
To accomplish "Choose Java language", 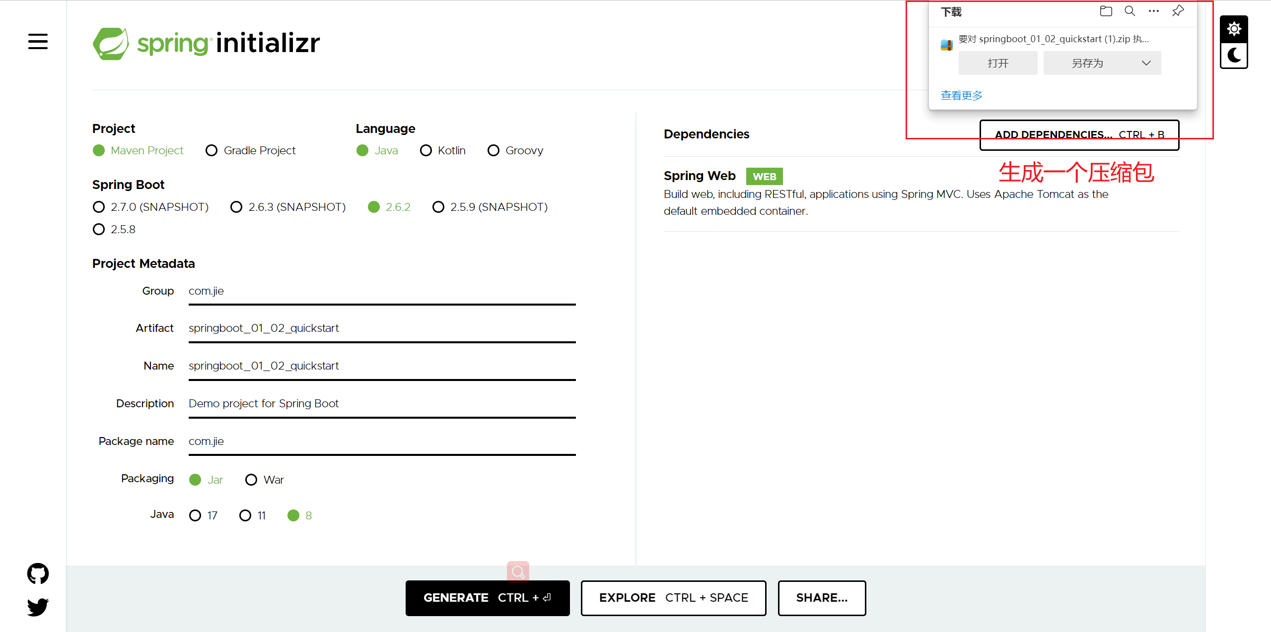I will click(x=377, y=150).
